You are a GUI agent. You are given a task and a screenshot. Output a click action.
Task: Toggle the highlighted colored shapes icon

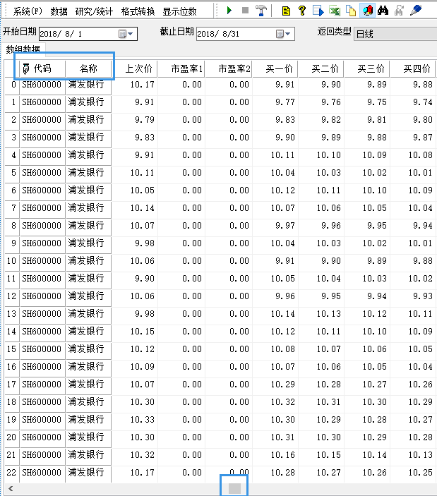[x=367, y=11]
